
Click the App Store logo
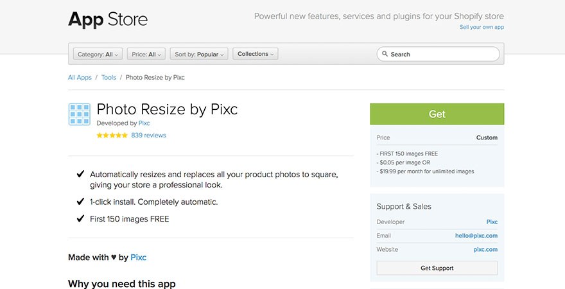coord(108,19)
